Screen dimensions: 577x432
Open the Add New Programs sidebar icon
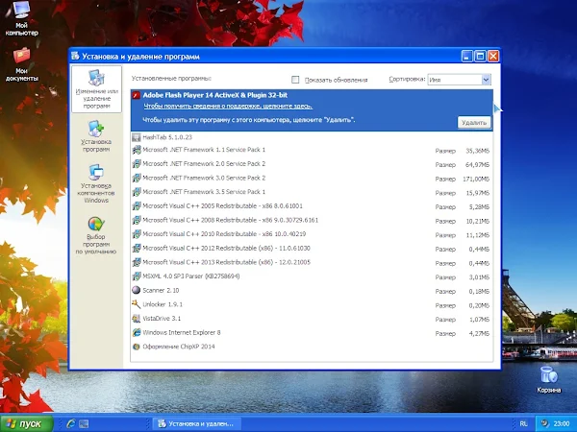[x=96, y=129]
